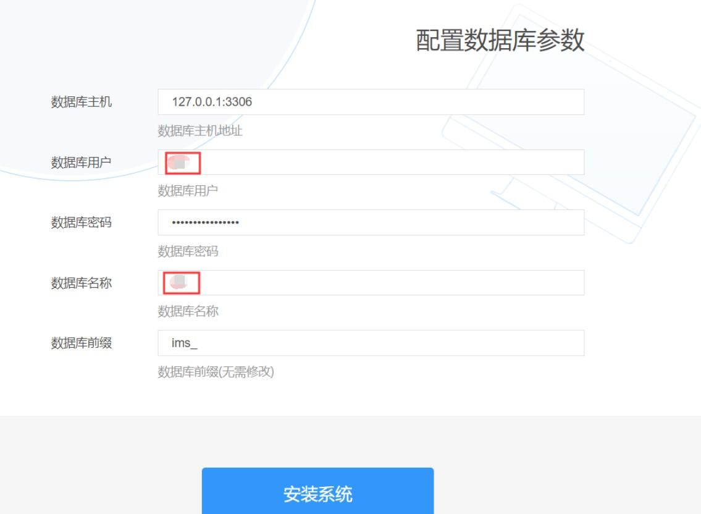This screenshot has width=701, height=514.
Task: Click the gray hint text under 数据库名称 field
Action: click(188, 311)
